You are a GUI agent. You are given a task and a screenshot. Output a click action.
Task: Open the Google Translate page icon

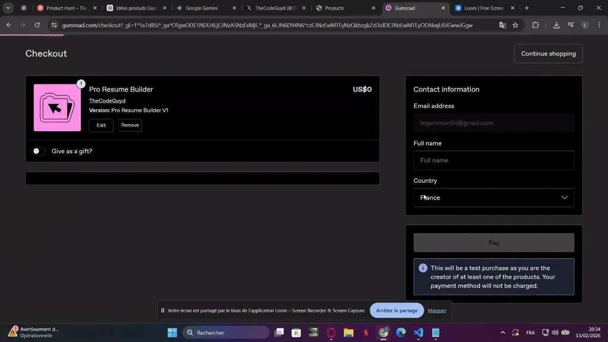[502, 25]
